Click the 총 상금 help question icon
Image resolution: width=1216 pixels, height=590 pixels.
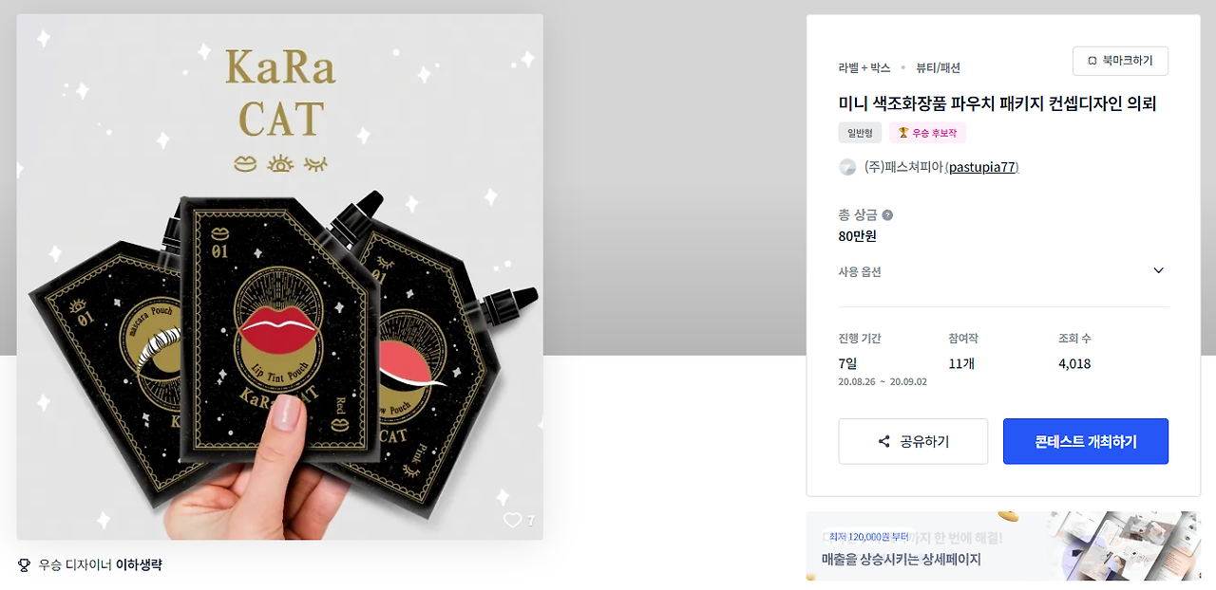[887, 215]
